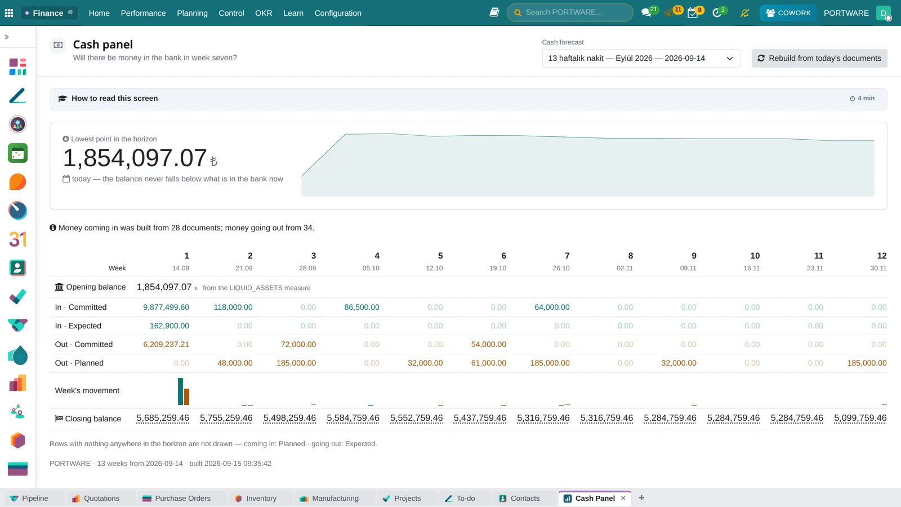
Task: Click Rebuild from today's documents button
Action: click(x=819, y=58)
